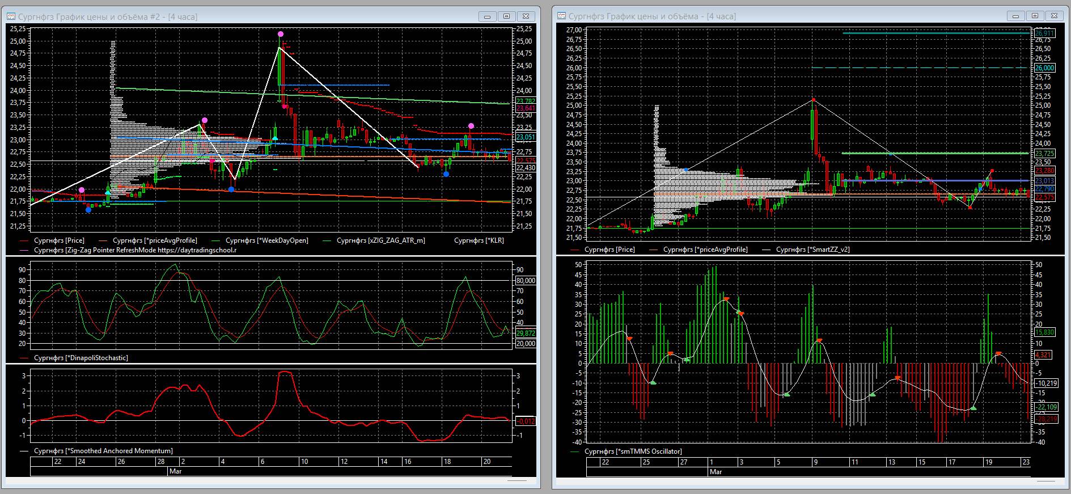Click the Mar month label on left time axis

(175, 471)
